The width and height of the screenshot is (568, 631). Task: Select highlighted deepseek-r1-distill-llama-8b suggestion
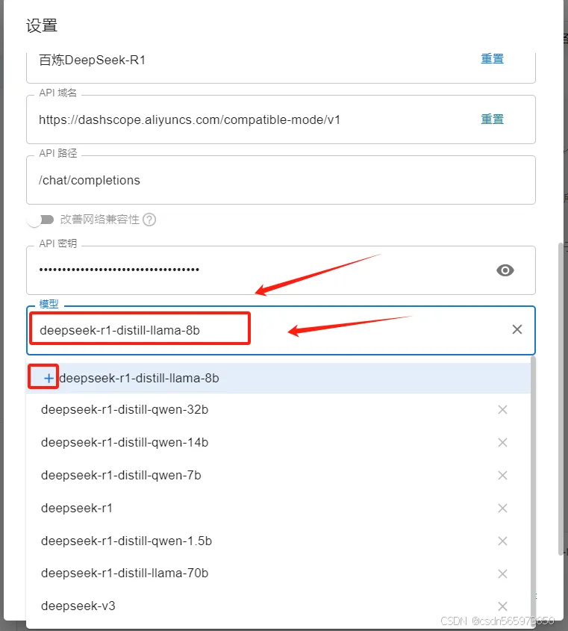(x=278, y=379)
